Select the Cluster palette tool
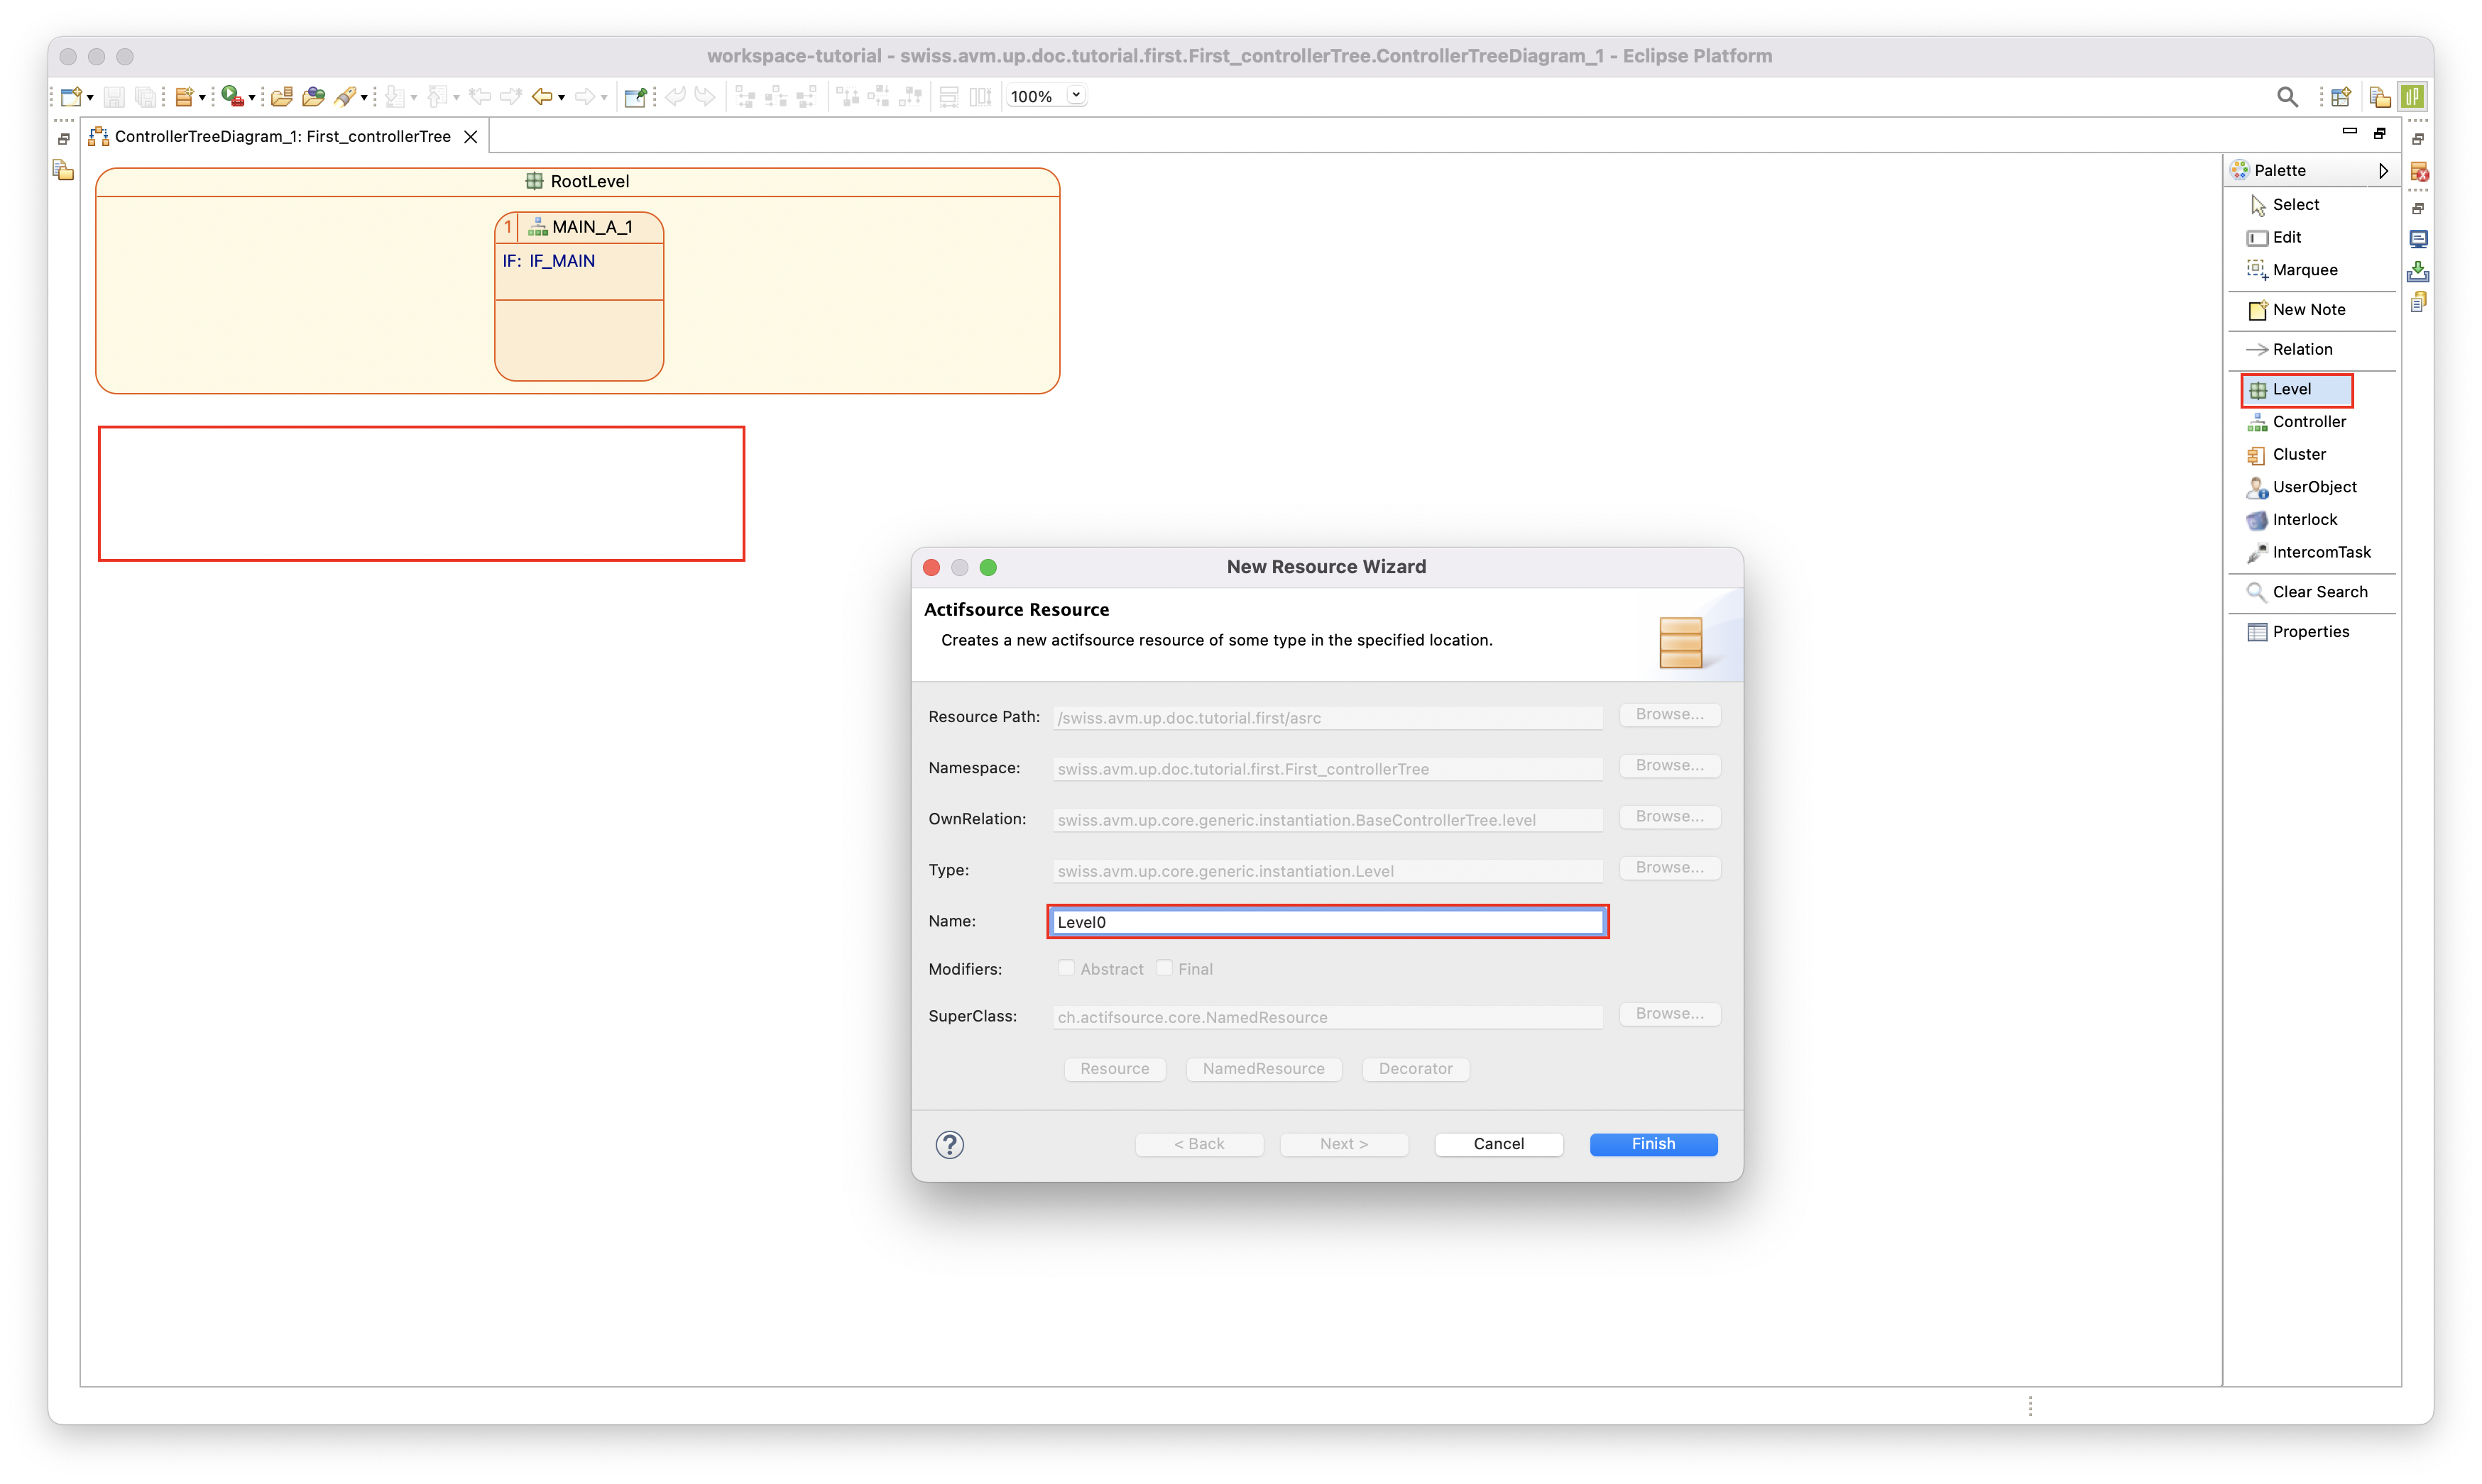Screen dimensions: 2482x1484 pyautogui.click(x=2298, y=454)
